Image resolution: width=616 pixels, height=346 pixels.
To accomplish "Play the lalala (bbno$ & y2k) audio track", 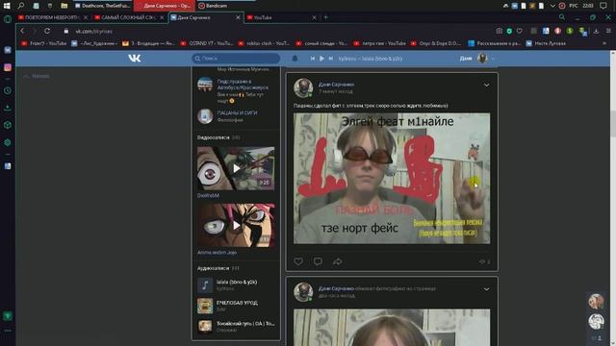I will (x=236, y=284).
